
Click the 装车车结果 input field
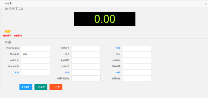coord(35,66)
